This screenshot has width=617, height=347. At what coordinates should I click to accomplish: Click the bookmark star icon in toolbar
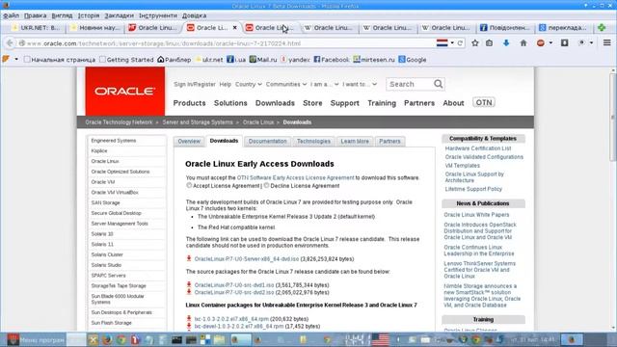pos(475,42)
